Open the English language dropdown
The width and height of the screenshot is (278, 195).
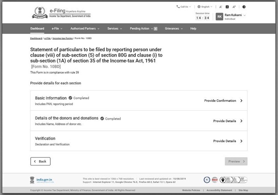tap(205, 7)
